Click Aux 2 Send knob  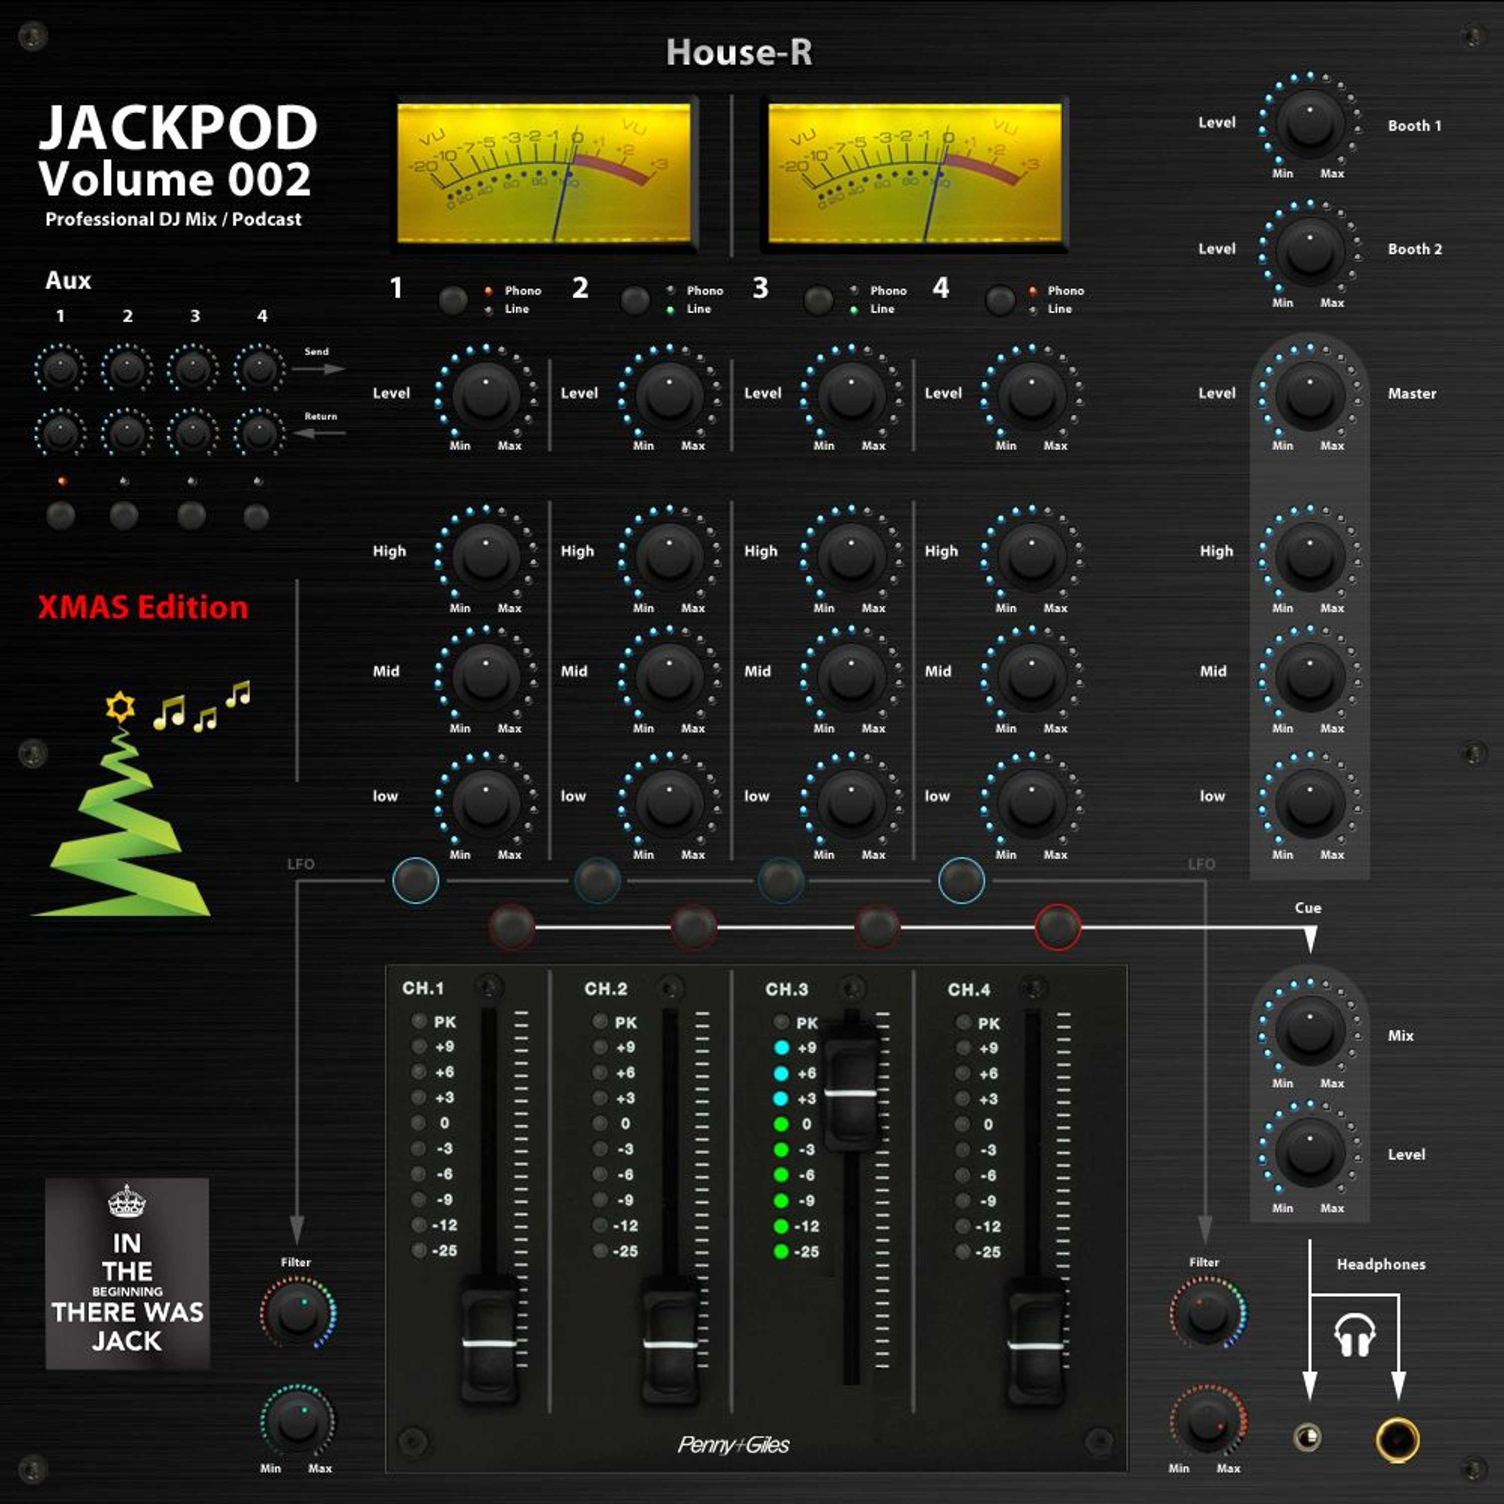tap(127, 369)
